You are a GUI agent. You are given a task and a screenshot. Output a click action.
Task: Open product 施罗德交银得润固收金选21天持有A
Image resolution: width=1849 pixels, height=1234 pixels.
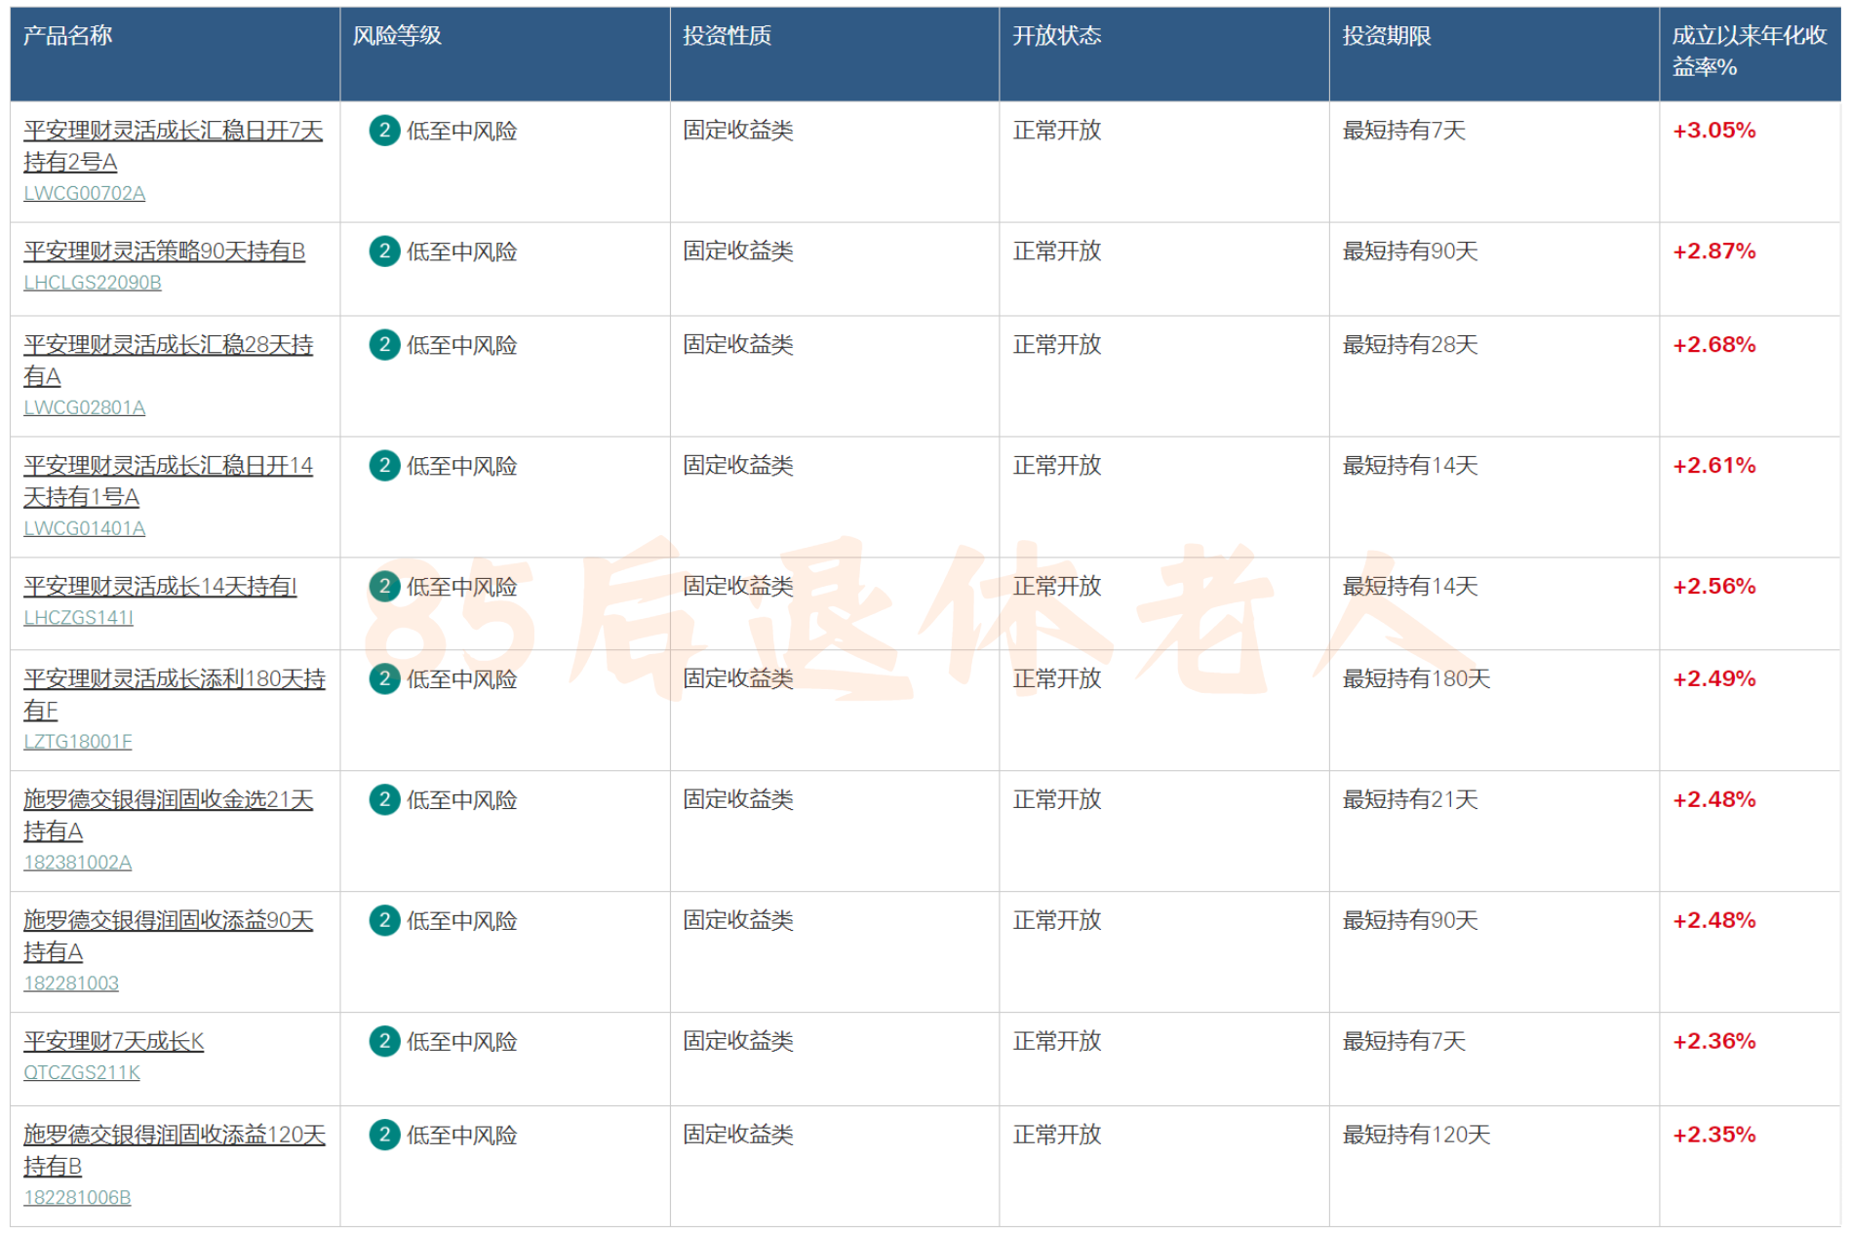coord(168,816)
